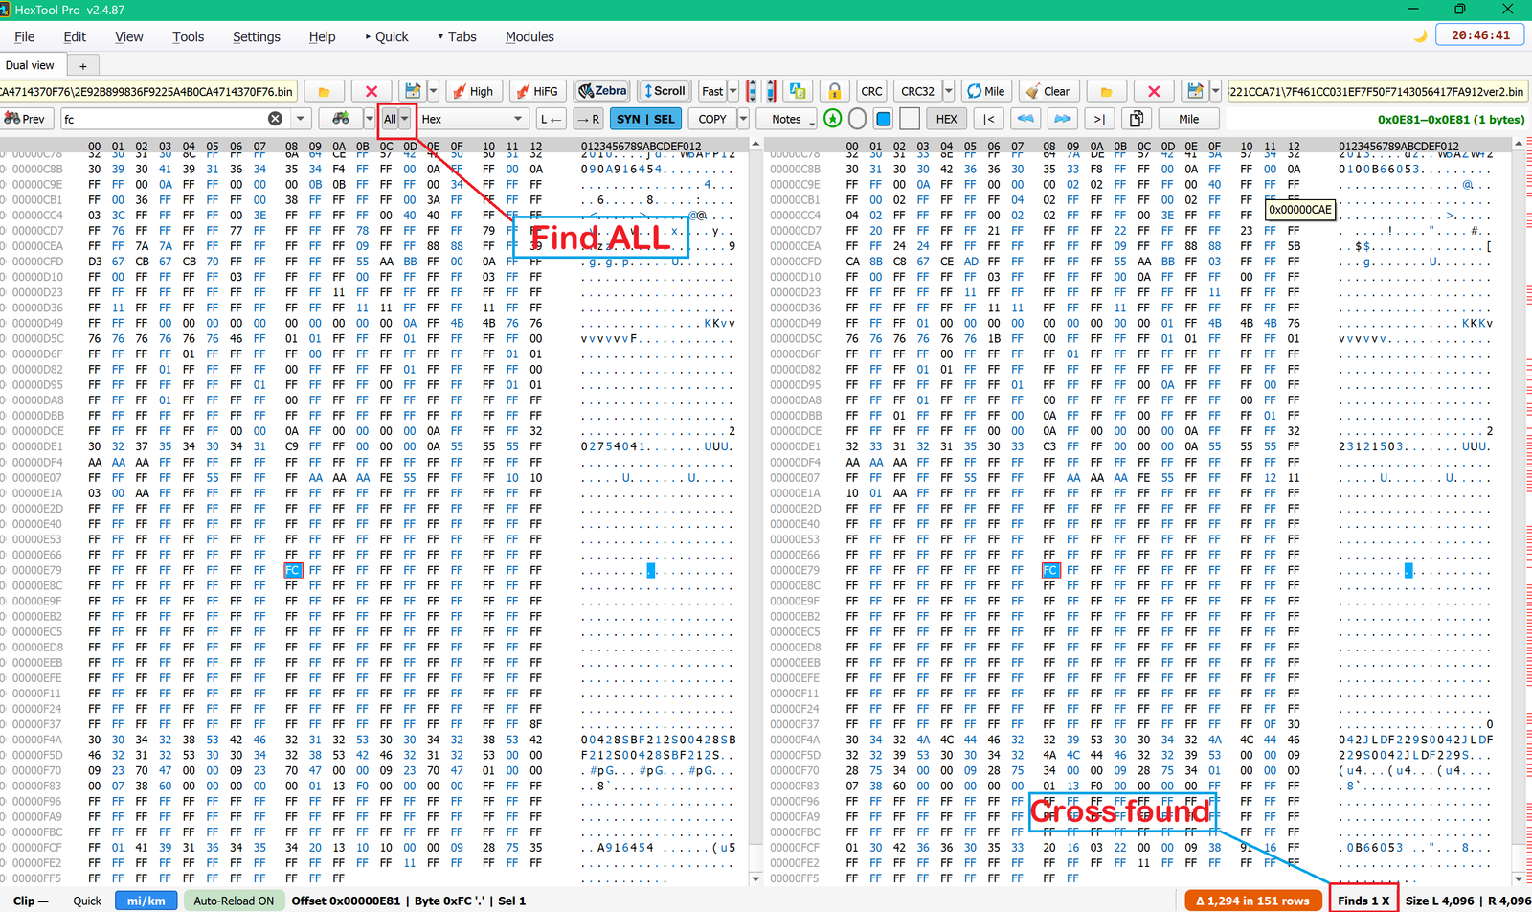Jump to first difference with |< button
Viewport: 1532px width, 912px height.
pos(989,119)
